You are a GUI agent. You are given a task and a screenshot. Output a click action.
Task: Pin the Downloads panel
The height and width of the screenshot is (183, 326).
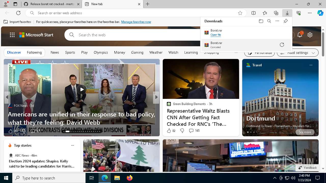click(x=286, y=21)
